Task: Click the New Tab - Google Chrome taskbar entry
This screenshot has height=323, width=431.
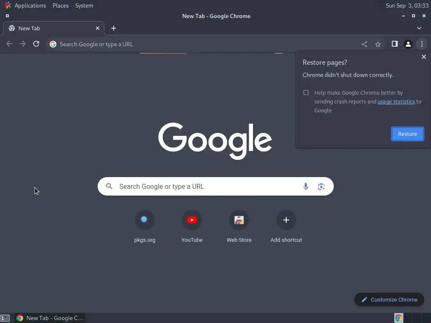Action: [50, 318]
